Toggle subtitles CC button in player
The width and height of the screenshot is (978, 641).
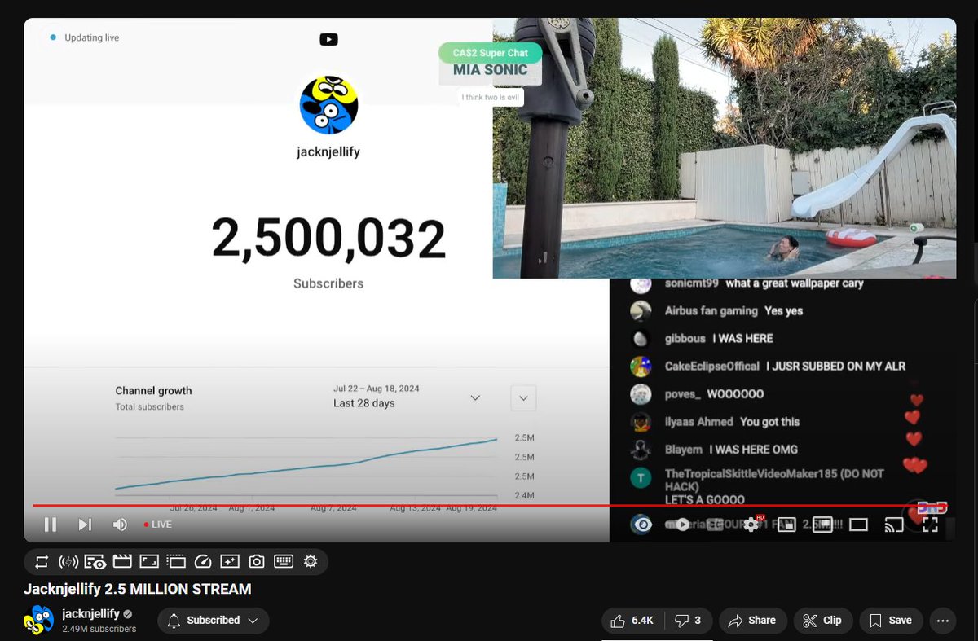(715, 525)
